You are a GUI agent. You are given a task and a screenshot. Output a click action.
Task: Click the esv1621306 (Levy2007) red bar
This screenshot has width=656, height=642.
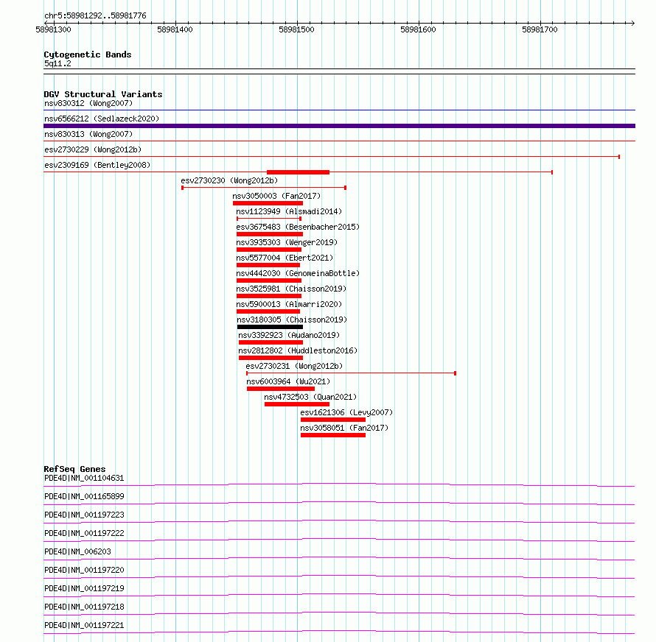pos(333,420)
